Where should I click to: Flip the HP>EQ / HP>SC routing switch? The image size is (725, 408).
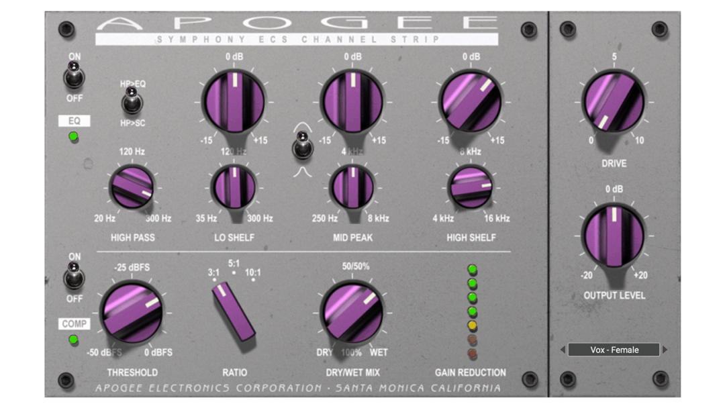tap(132, 102)
